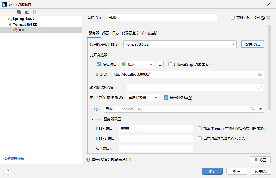Open the 编辑配置模板... link
The image size is (276, 178).
click(x=15, y=159)
